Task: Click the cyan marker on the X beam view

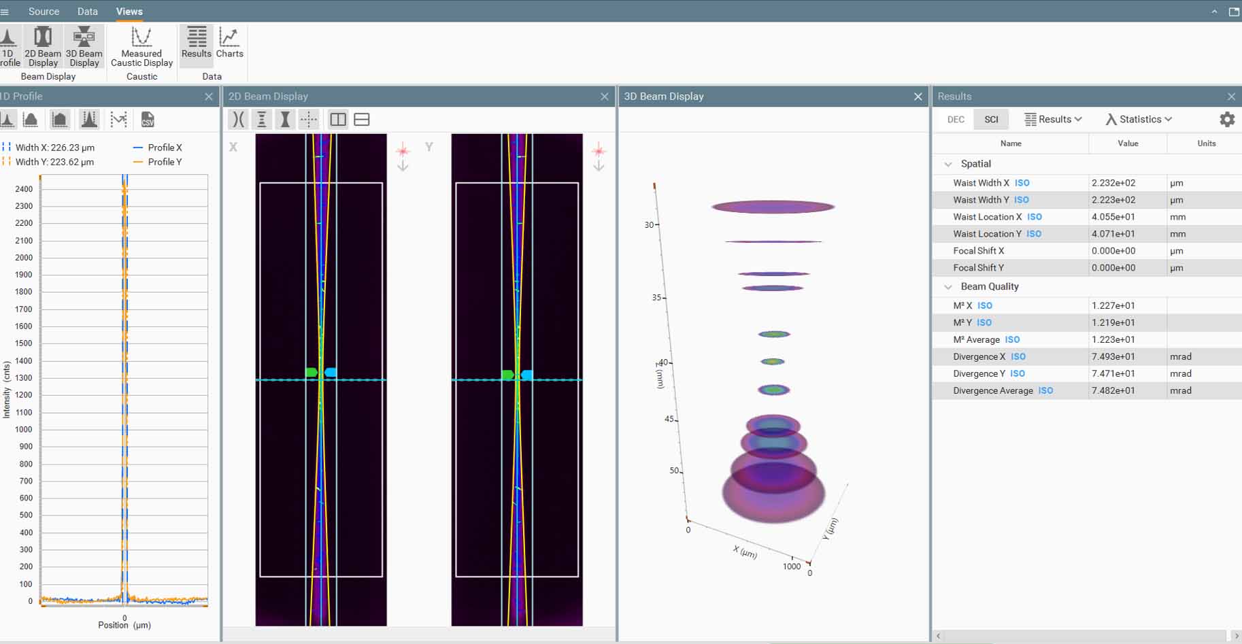Action: pyautogui.click(x=331, y=372)
